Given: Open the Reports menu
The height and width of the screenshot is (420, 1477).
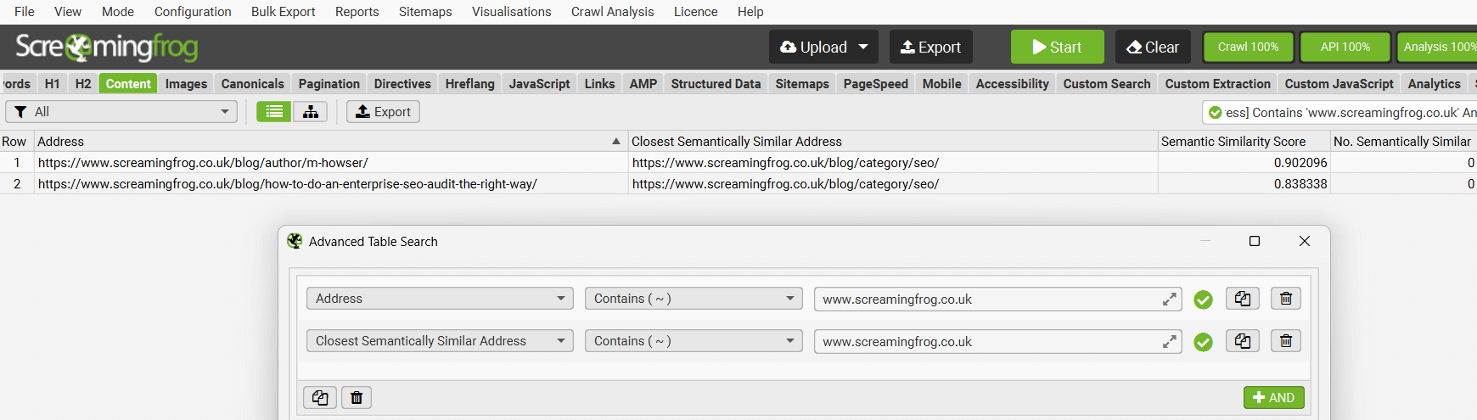Looking at the screenshot, I should coord(357,12).
